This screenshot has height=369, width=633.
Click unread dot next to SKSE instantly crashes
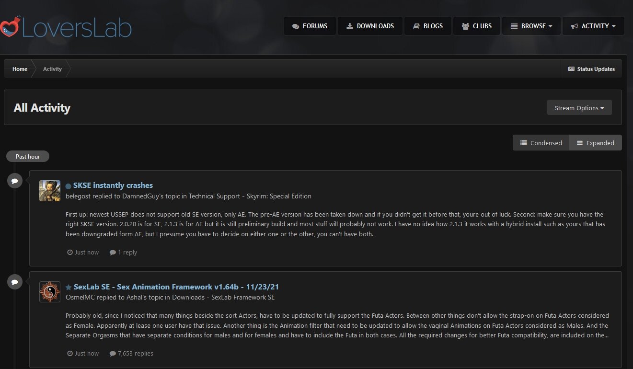[x=68, y=186]
